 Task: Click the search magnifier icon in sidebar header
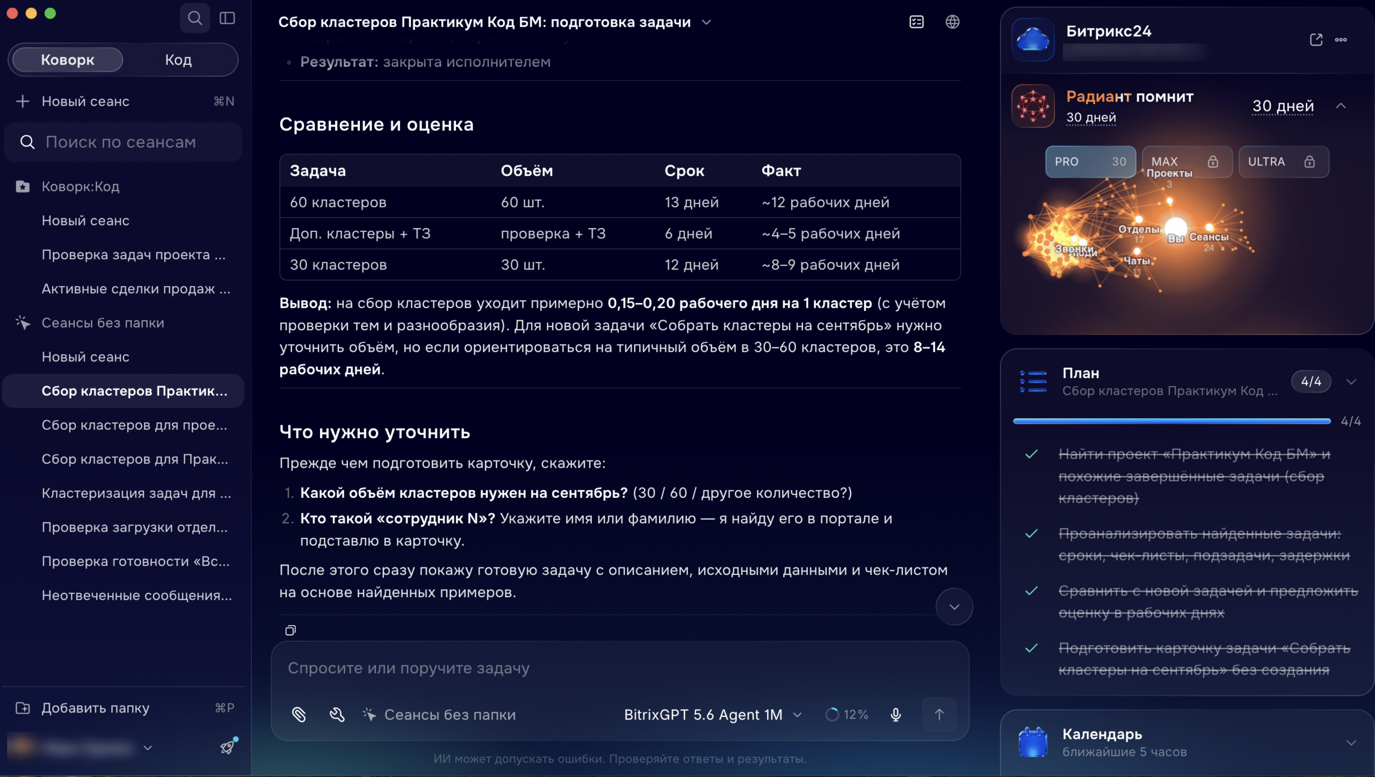(x=194, y=18)
